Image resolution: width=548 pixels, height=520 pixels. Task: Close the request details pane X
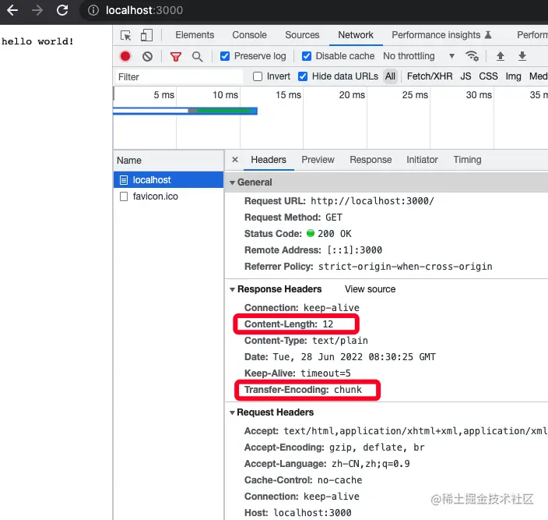(235, 160)
